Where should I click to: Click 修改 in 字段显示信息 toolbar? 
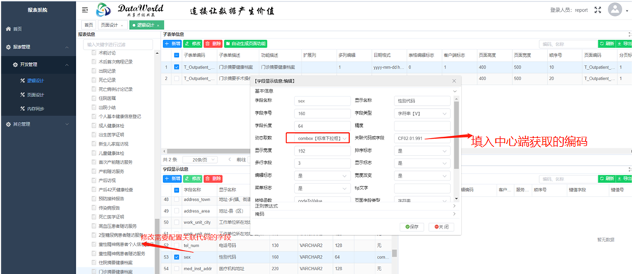click(x=193, y=178)
